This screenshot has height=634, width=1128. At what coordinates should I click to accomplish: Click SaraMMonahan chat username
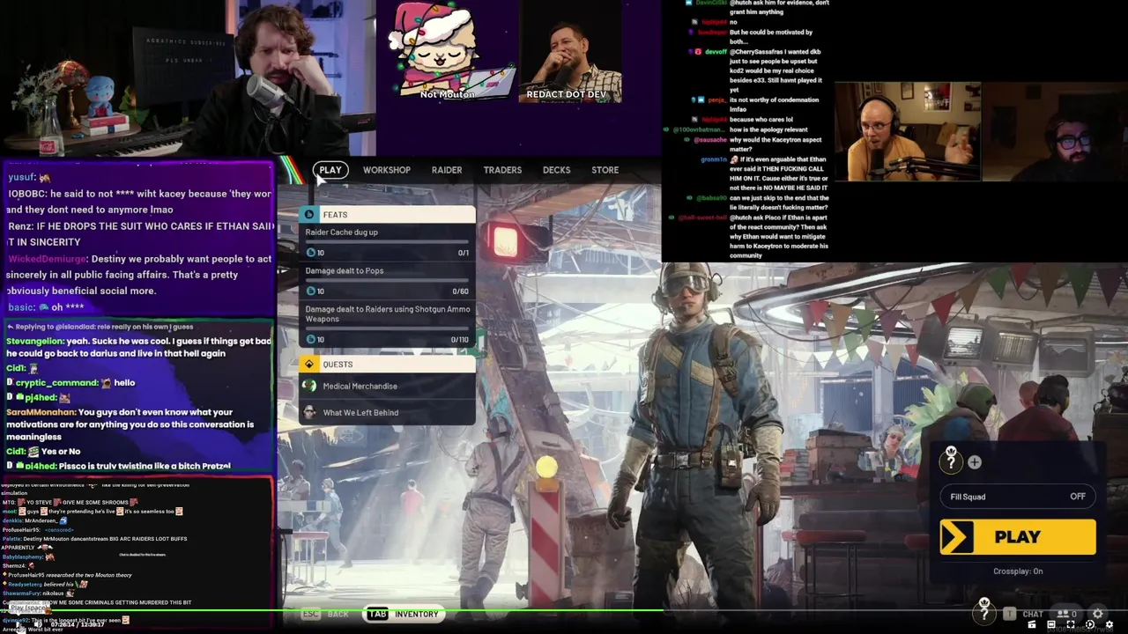click(41, 412)
